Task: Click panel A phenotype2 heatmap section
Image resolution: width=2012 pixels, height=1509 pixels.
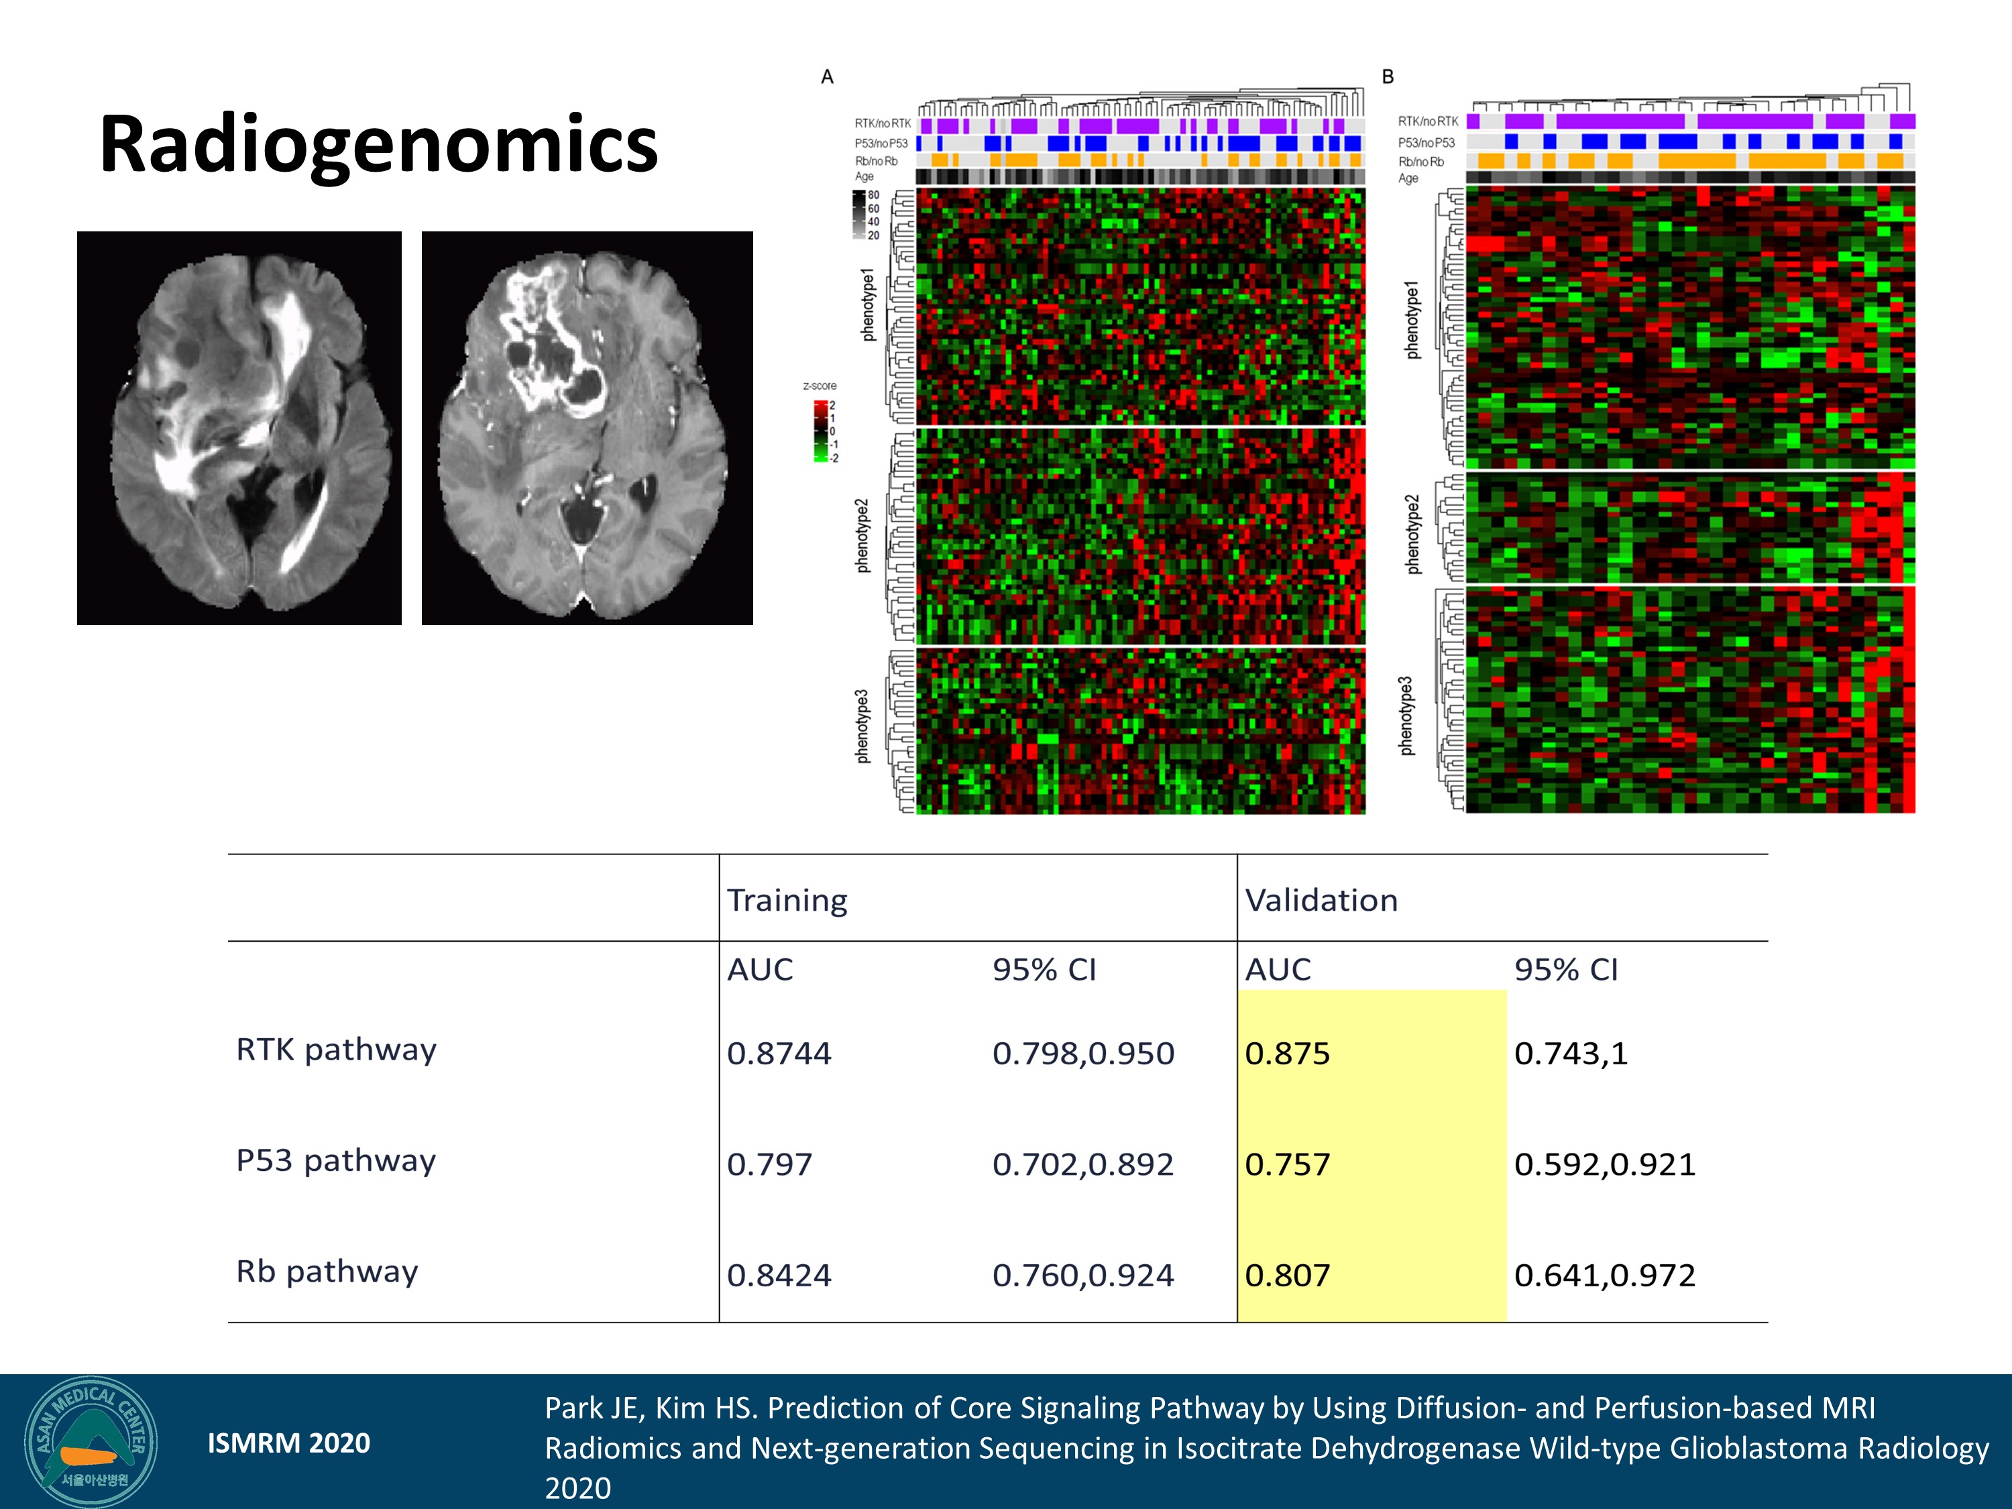Action: click(x=1139, y=537)
